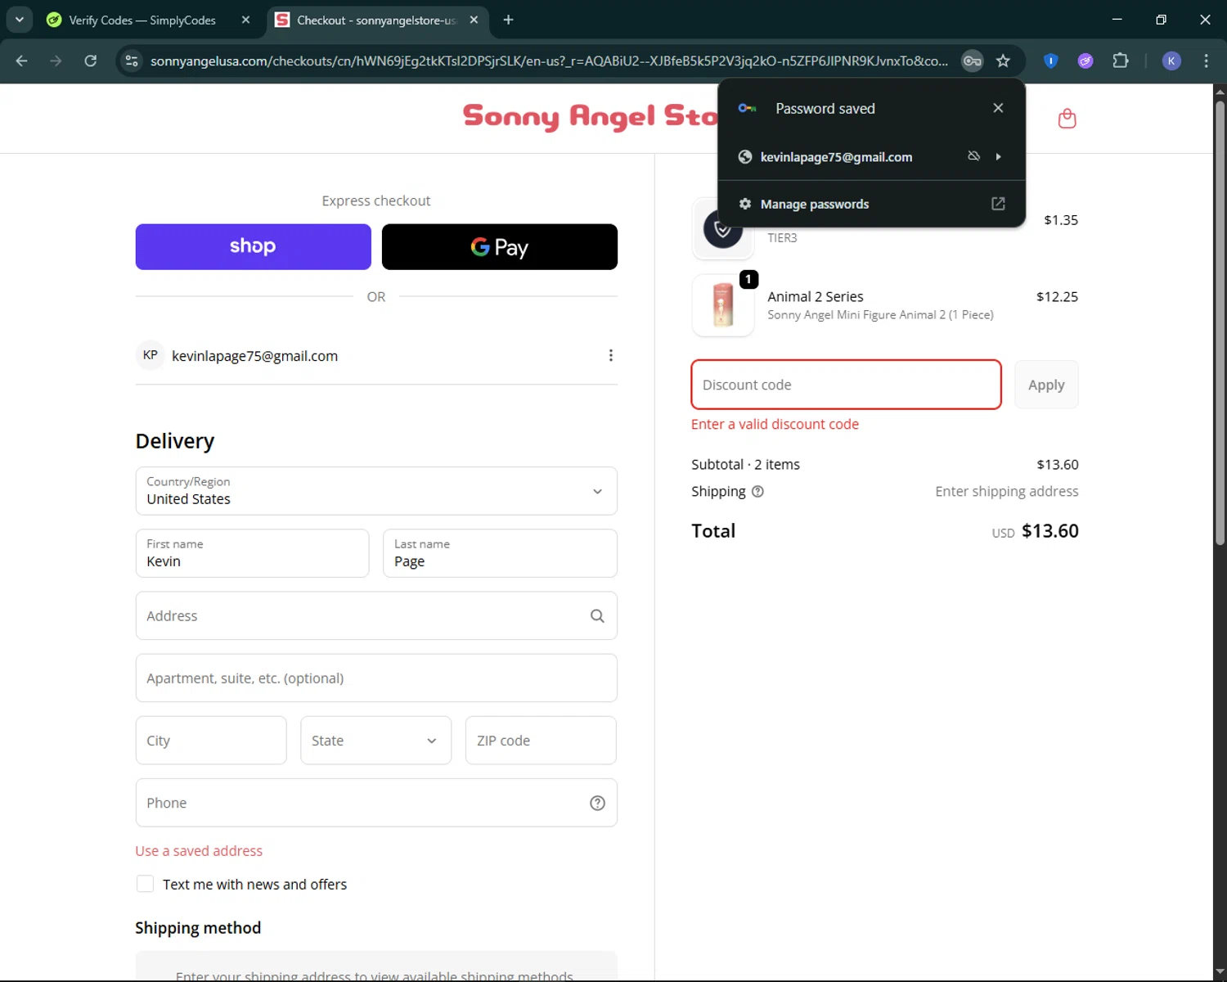Viewport: 1227px width, 982px height.
Task: Open a new browser tab
Action: pos(508,20)
